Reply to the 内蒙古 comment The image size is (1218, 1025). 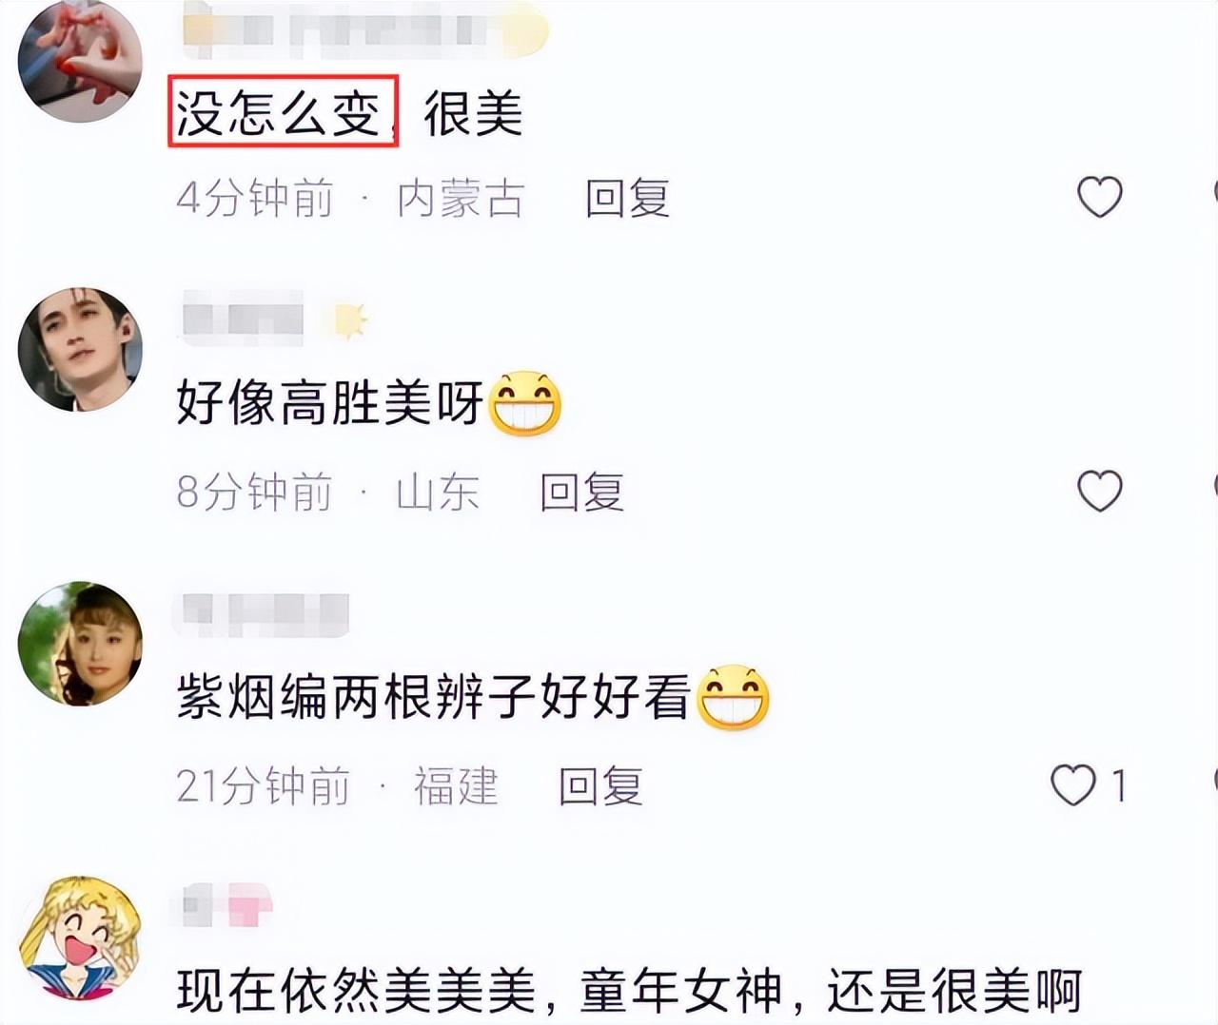(x=627, y=198)
